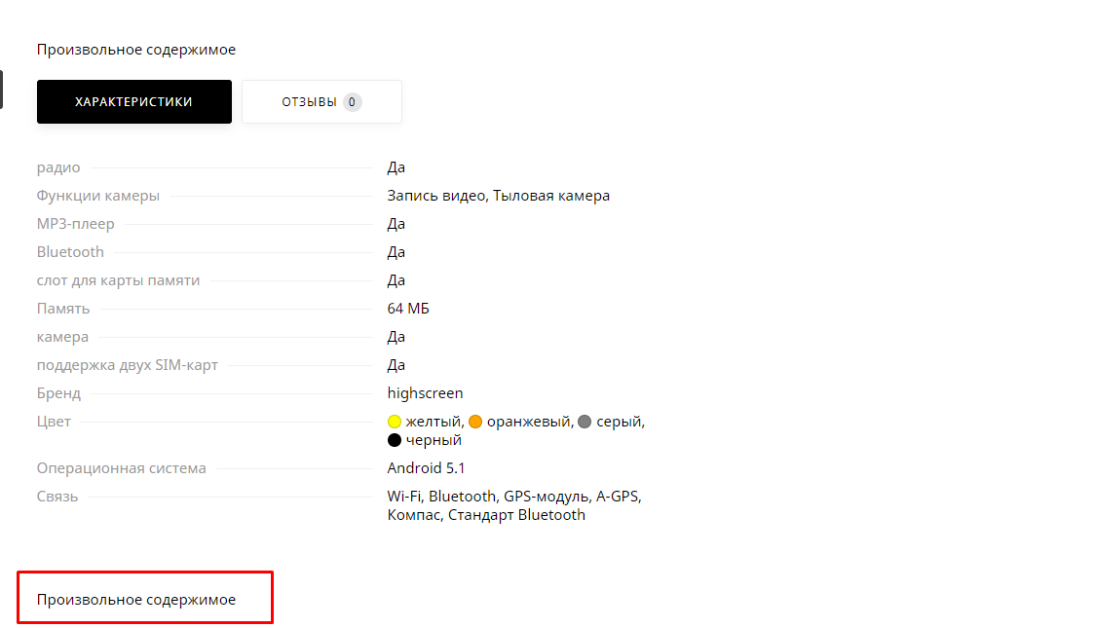This screenshot has height=628, width=1094.
Task: Click the Android 5.1 value
Action: tap(426, 467)
